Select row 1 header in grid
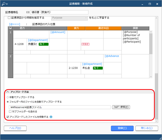 click(10, 42)
